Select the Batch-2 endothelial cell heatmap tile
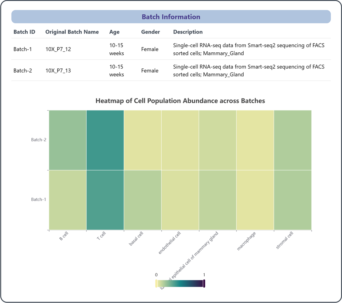 (180, 140)
